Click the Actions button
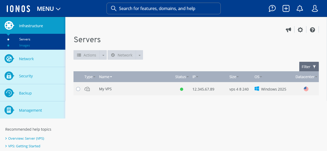 [86, 55]
